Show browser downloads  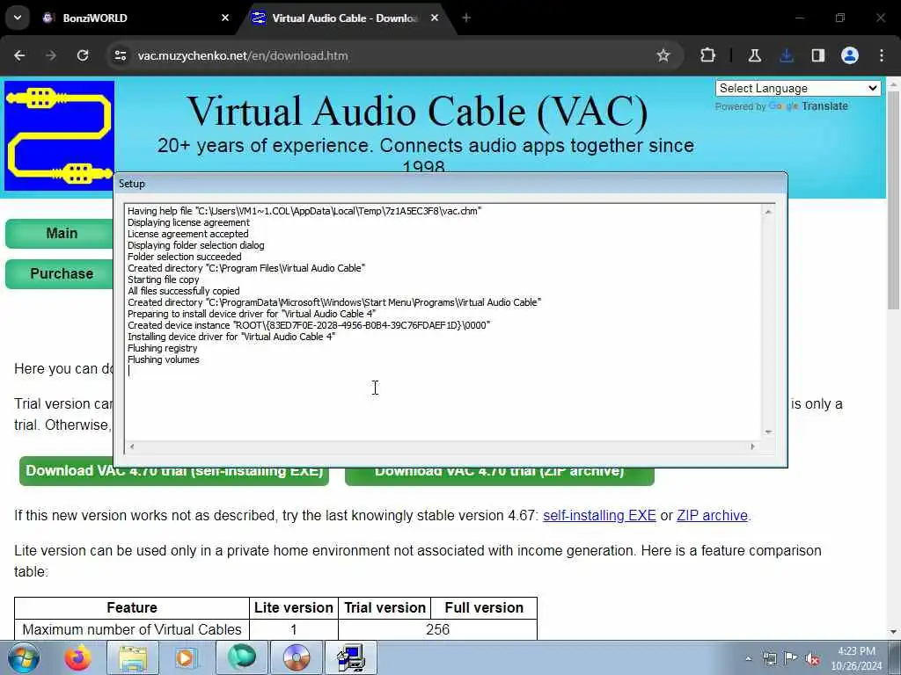click(x=787, y=55)
